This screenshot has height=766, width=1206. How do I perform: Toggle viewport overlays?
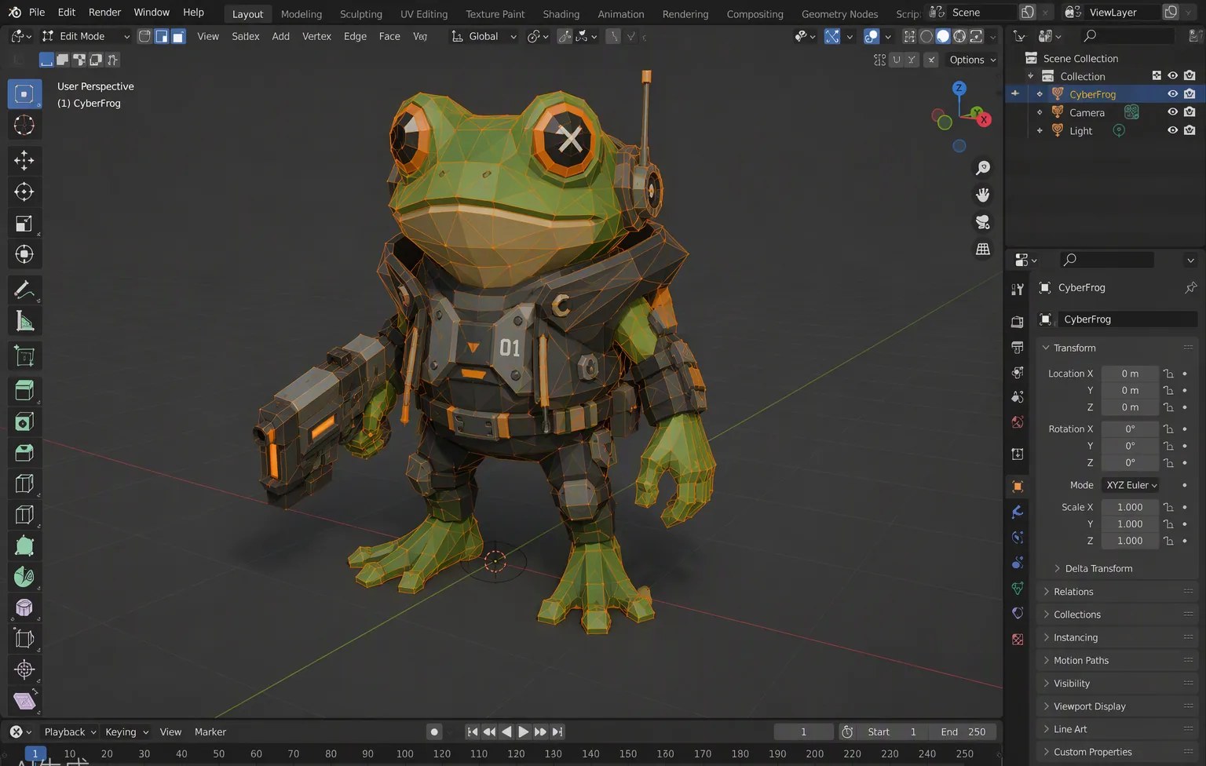(x=871, y=36)
